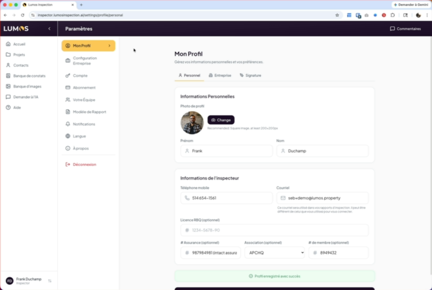This screenshot has height=290, width=432.
Task: Click the Nom field containing Duchamp
Action: (x=322, y=151)
